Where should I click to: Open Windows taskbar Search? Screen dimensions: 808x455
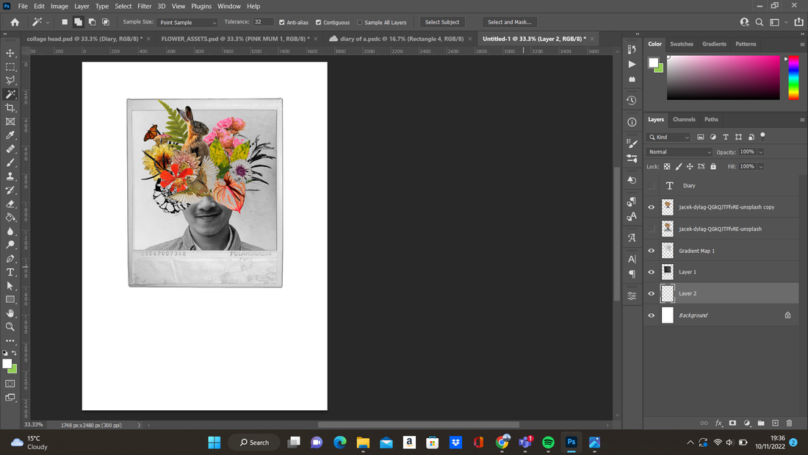pyautogui.click(x=255, y=443)
